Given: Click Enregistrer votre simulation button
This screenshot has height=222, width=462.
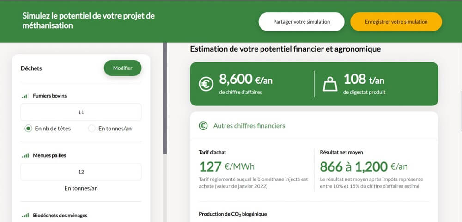Looking at the screenshot, I should [x=396, y=22].
